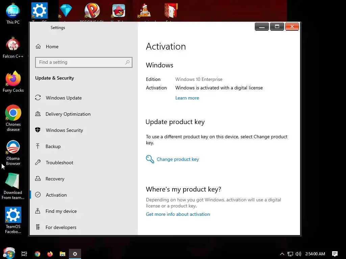Open the Find my device page

coord(61,211)
